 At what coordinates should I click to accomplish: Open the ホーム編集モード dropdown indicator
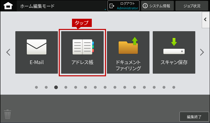click(105, 10)
